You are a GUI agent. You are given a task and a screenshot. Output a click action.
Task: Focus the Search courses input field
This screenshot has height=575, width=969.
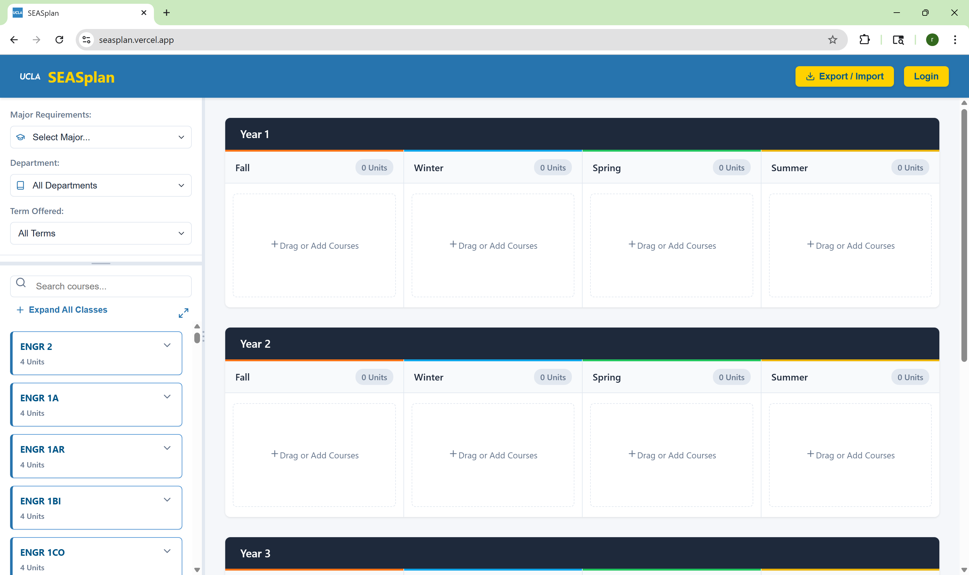[x=110, y=286]
